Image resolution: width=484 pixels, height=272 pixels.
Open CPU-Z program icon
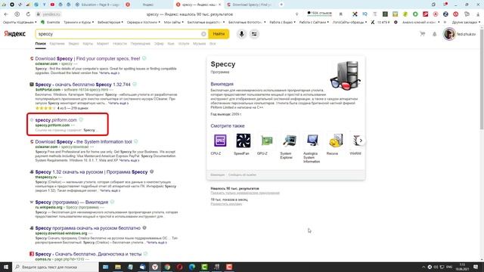click(220, 141)
